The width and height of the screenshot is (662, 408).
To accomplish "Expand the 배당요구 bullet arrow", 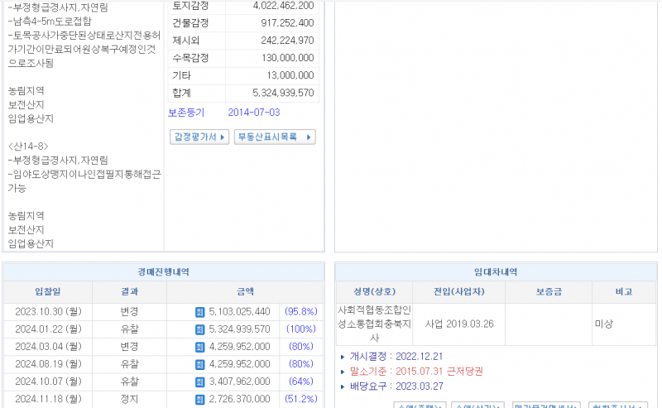I will point(343,386).
